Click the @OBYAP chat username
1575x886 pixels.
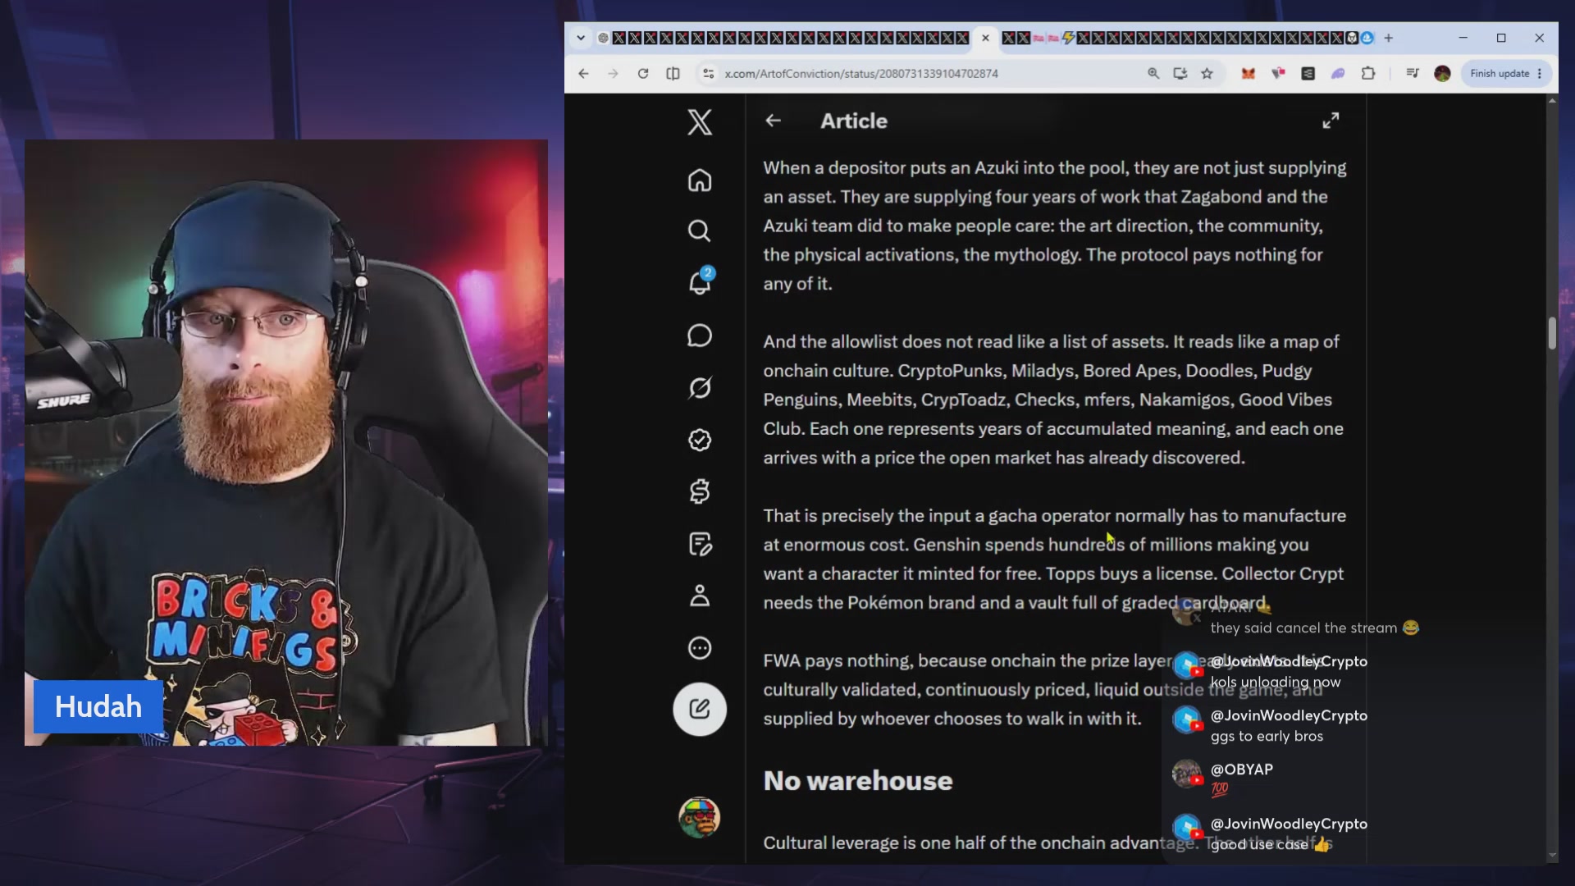point(1242,770)
